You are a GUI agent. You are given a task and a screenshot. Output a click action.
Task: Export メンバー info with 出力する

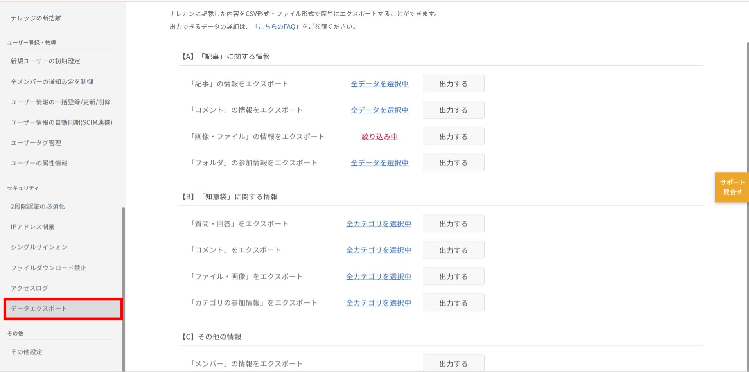453,363
